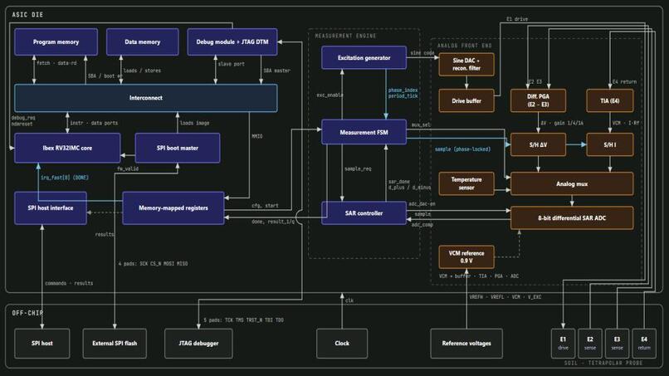This screenshot has height=376, width=669.
Task: Select the done, result_i/q label
Action: click(x=272, y=222)
